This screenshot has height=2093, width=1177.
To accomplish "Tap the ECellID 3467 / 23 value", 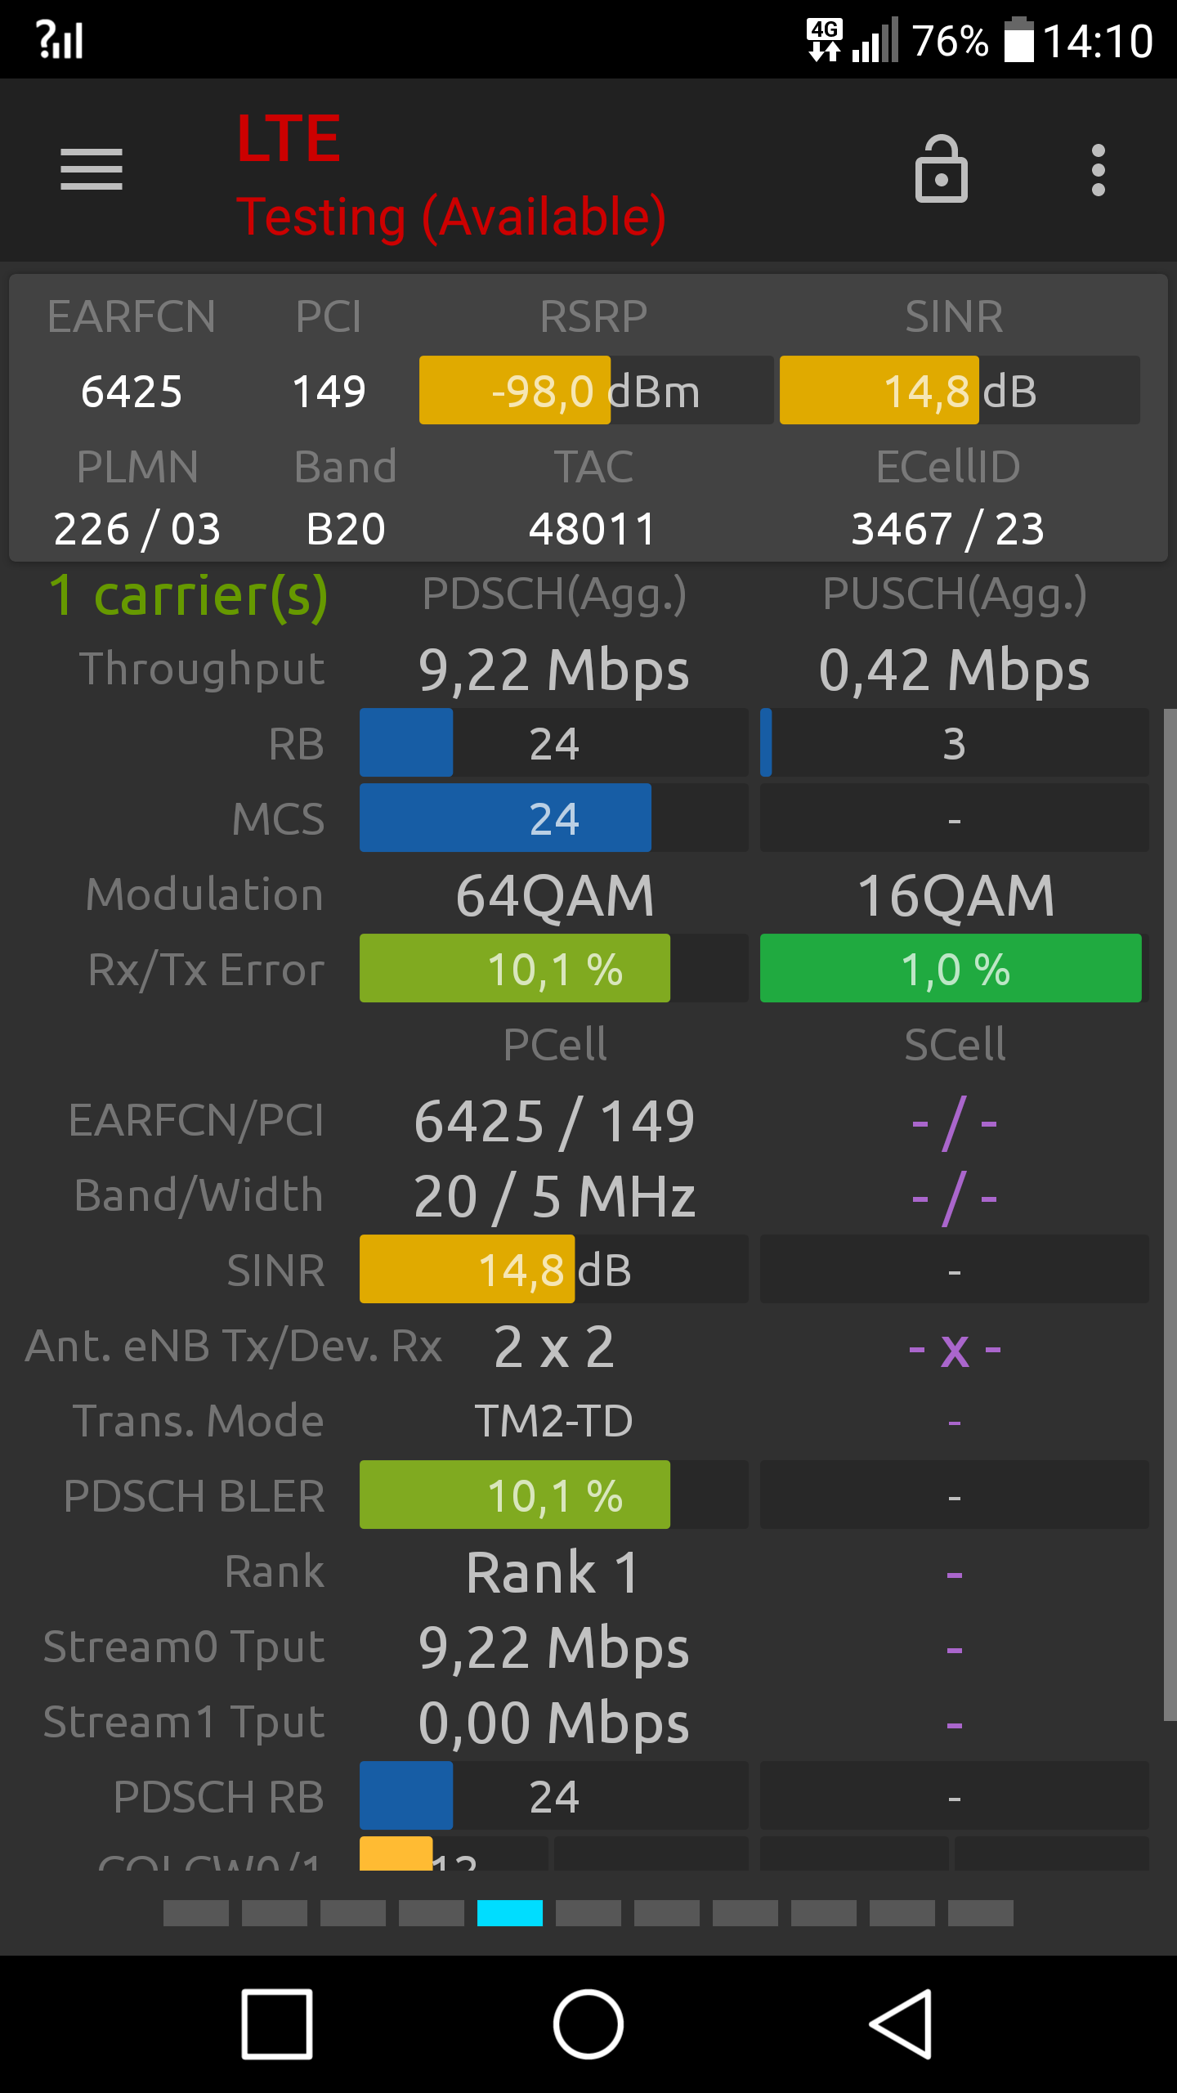I will point(948,529).
